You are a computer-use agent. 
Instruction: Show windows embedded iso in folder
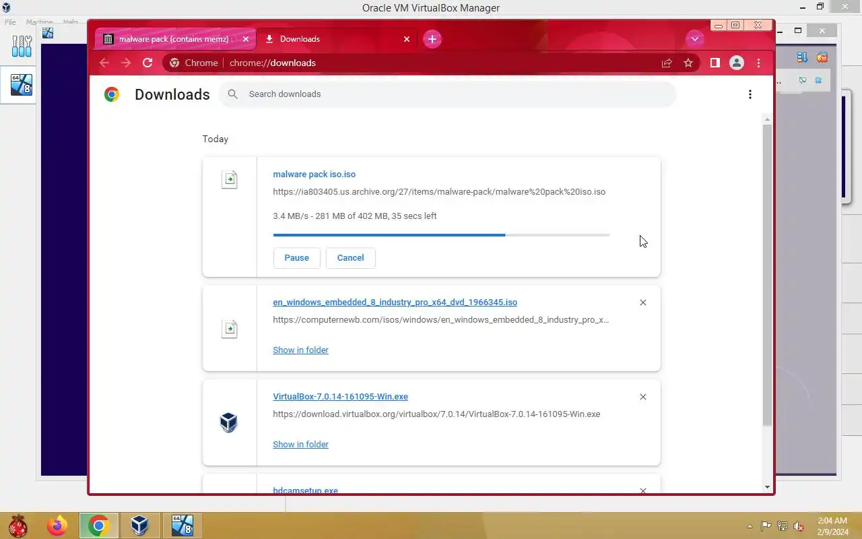pos(300,350)
